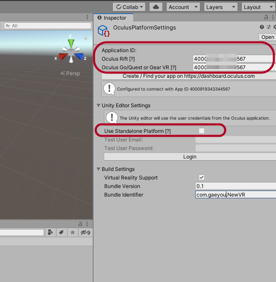The image size is (276, 282).
Task: Open the preset selector sliders icon
Action: point(269,27)
